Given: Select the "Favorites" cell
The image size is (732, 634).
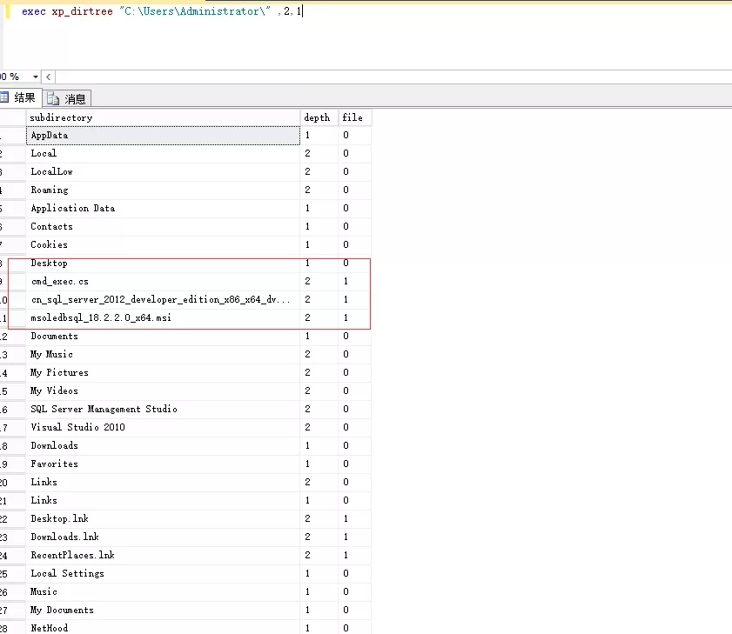Looking at the screenshot, I should [x=163, y=464].
